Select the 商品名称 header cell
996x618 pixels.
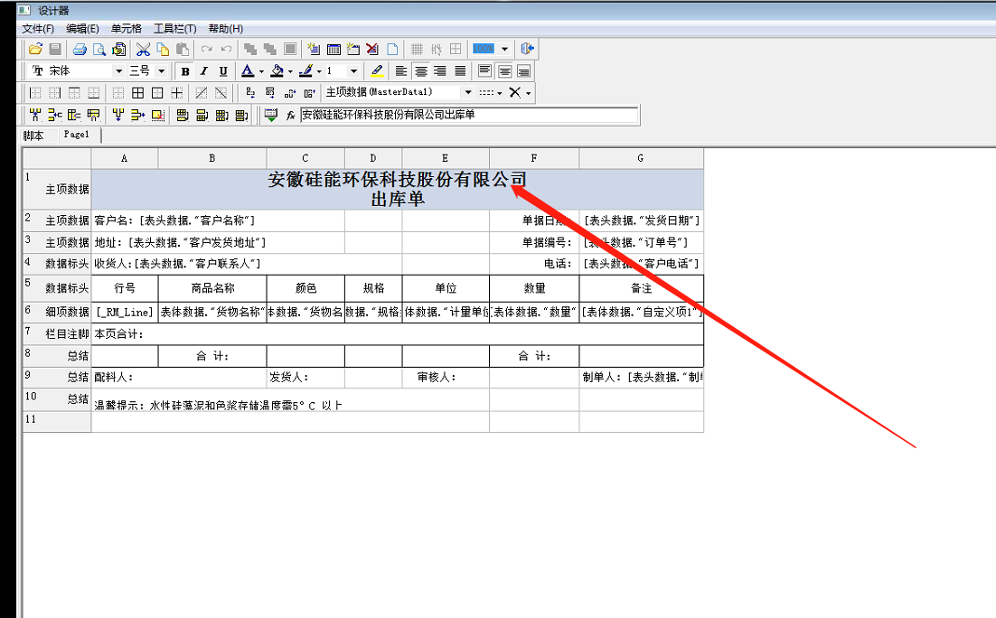coord(212,288)
